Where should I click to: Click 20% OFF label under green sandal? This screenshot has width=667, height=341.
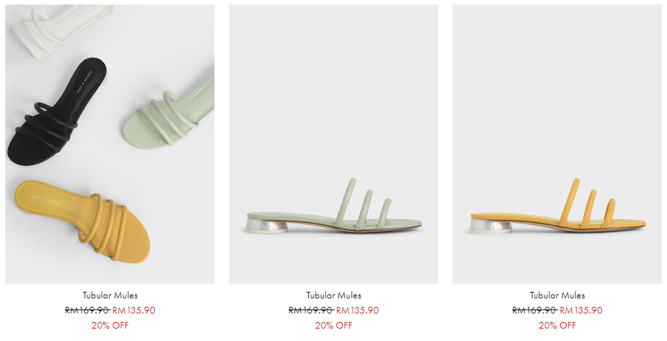click(x=334, y=325)
